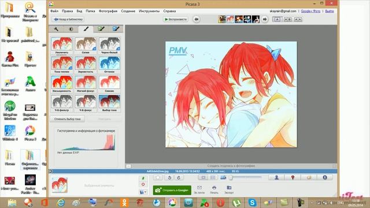
Task: Click the red circle clear-tray icon
Action: [143, 184]
